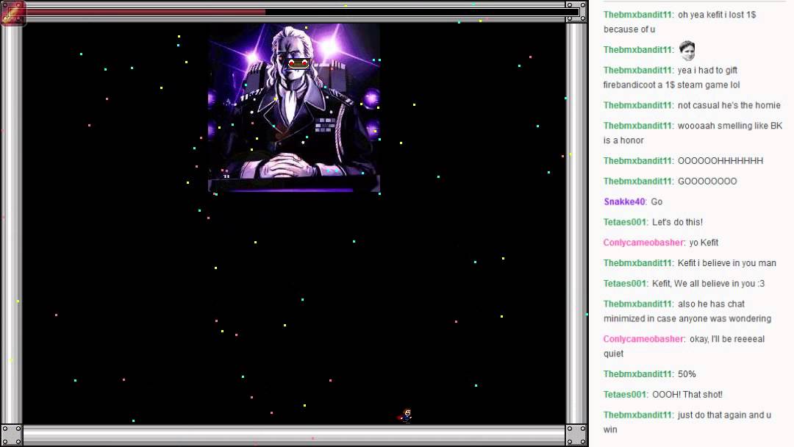Click Tetaes001 next to "Kefit, We all believe"
794x447 pixels.
(x=625, y=284)
